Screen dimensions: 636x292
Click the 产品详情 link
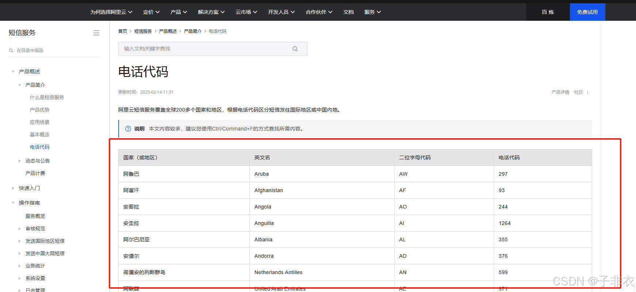click(560, 92)
